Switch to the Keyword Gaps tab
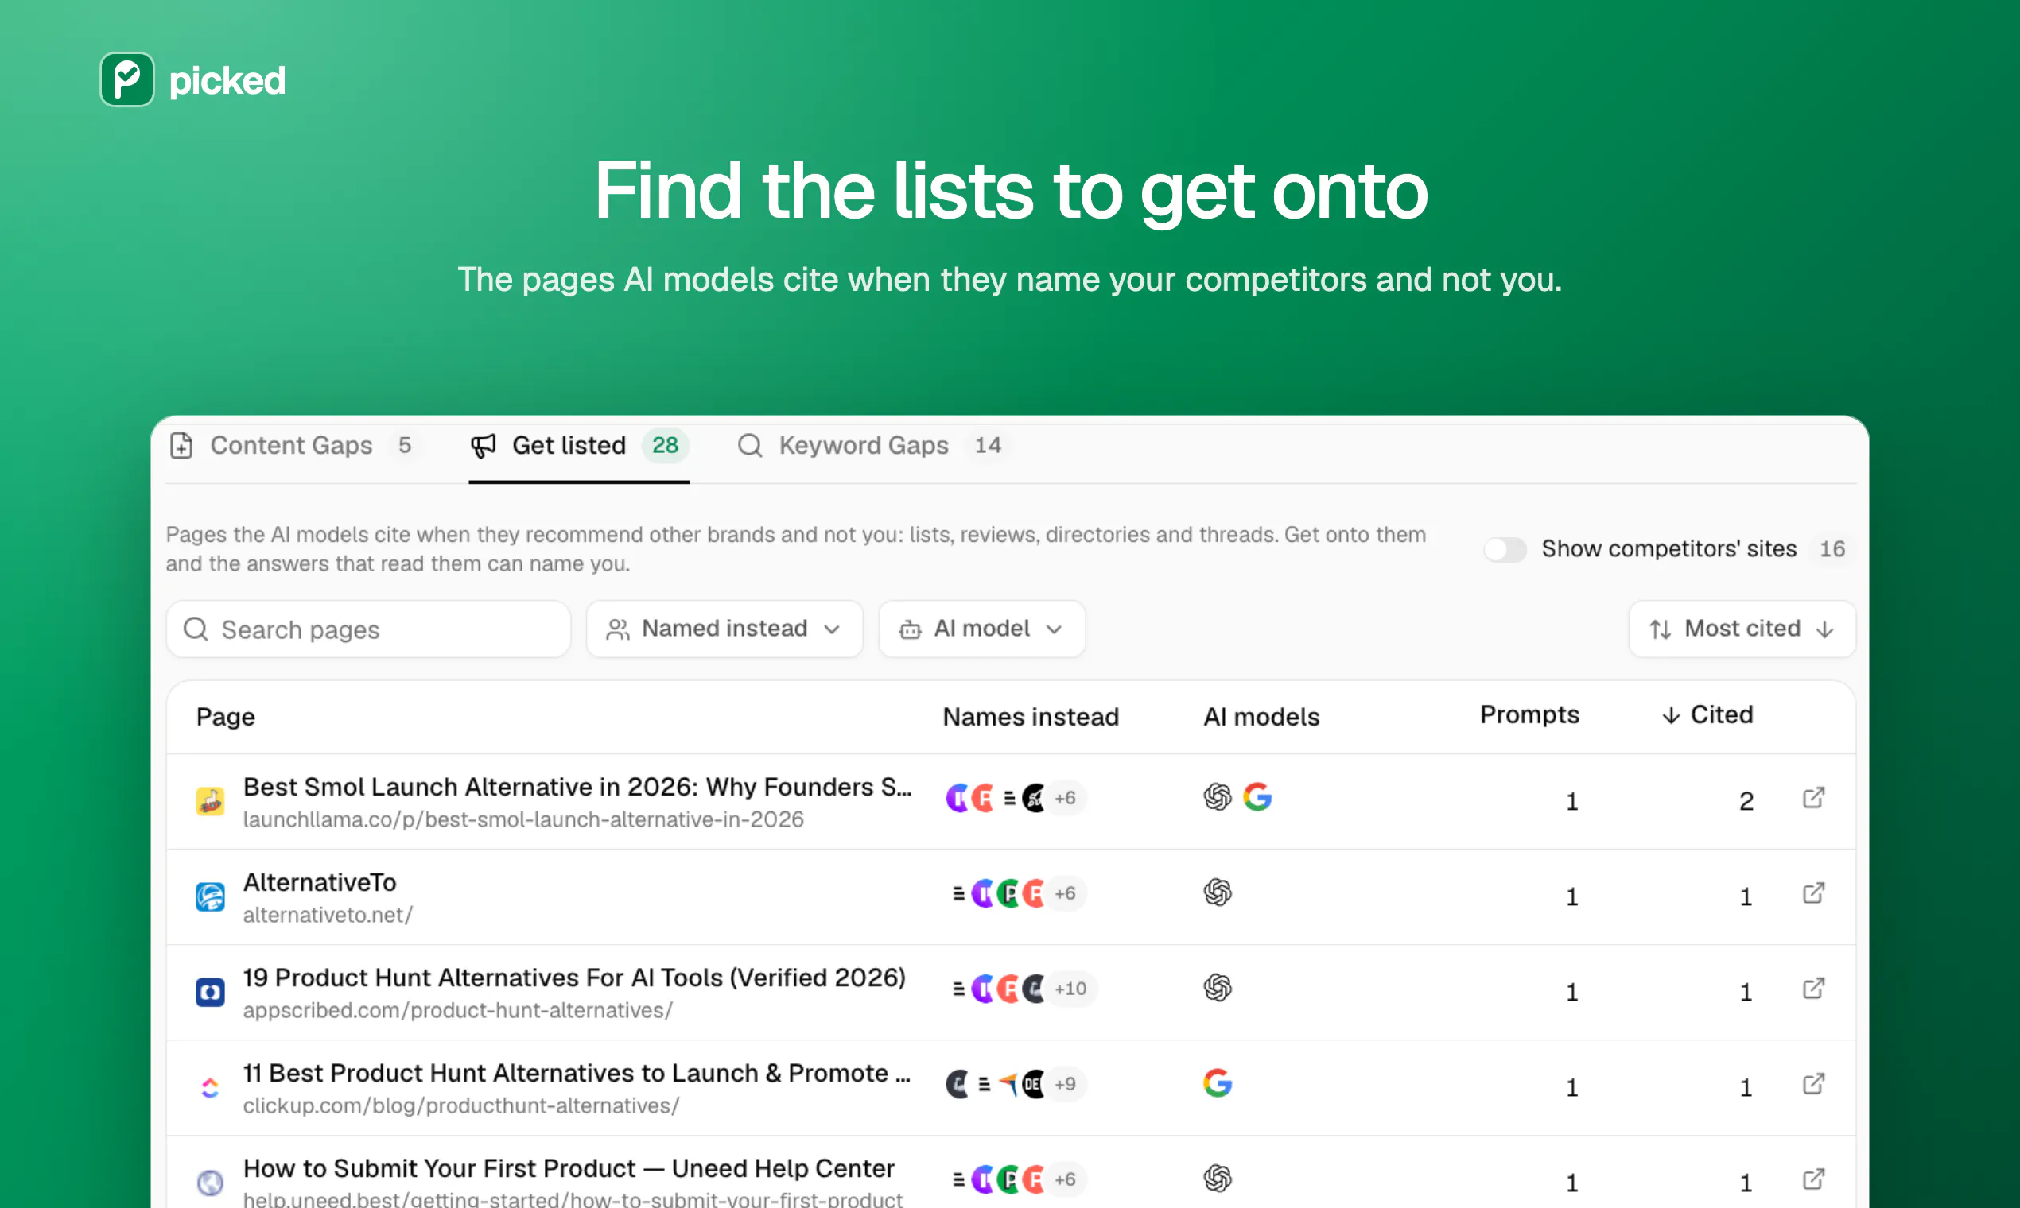This screenshot has height=1208, width=2020. (x=872, y=445)
